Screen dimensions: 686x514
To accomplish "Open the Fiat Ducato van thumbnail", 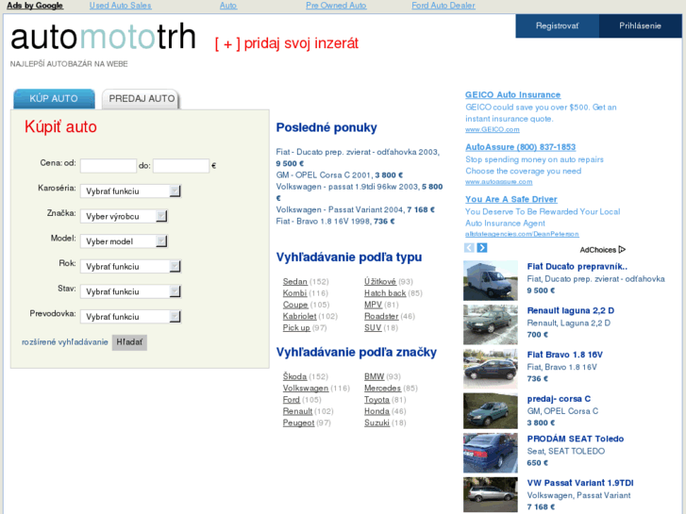I will [491, 280].
